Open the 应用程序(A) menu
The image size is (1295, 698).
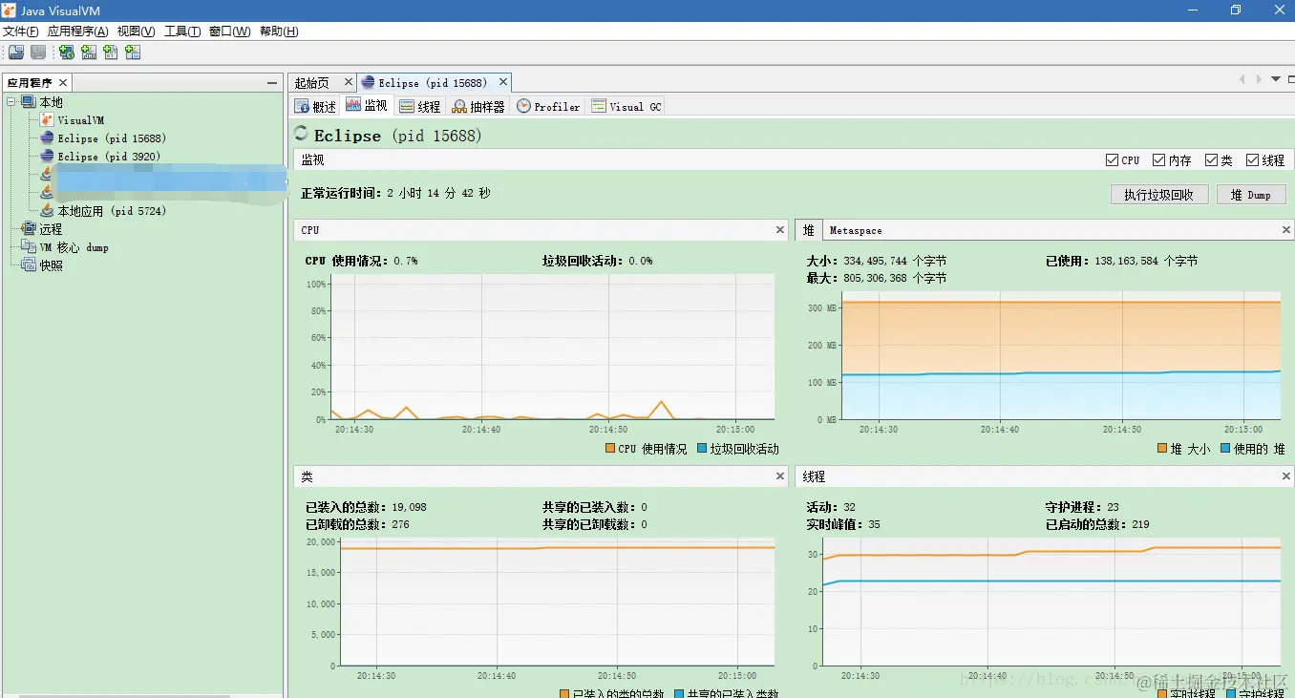pyautogui.click(x=77, y=32)
